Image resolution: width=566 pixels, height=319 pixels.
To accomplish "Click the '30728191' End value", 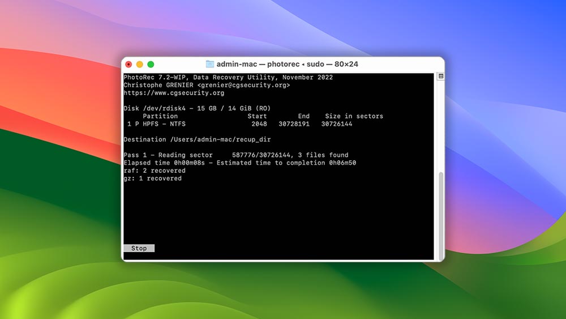I will [x=294, y=124].
